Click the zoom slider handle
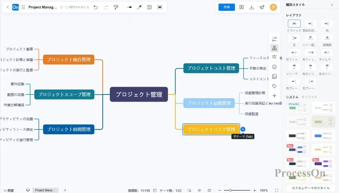Screen dimensions: 339x193 click(230, 190)
